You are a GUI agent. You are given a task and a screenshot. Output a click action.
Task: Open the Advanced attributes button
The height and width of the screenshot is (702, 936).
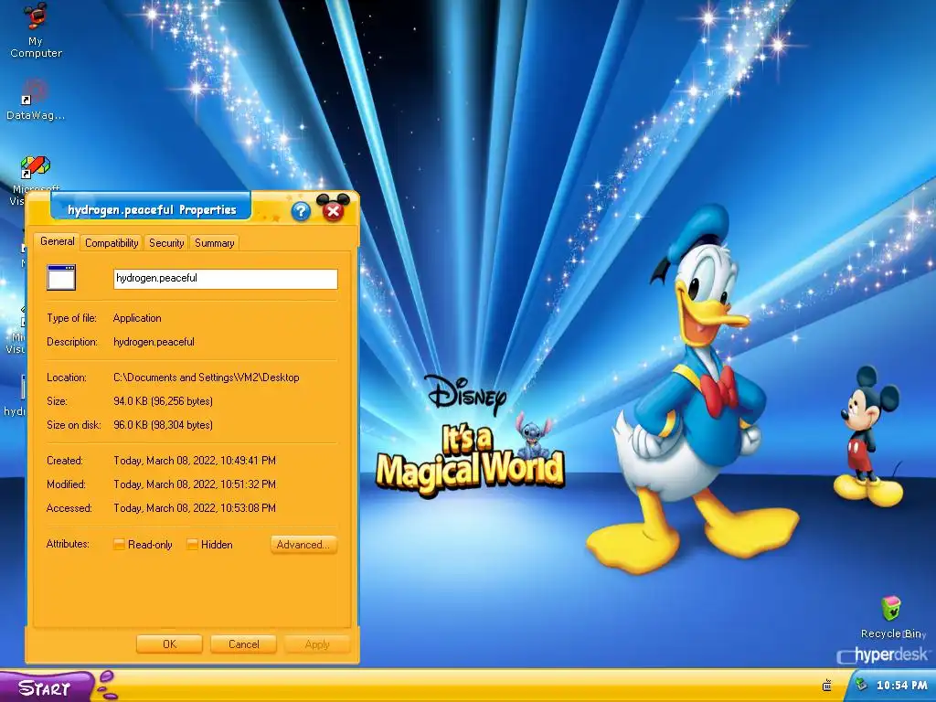[303, 545]
